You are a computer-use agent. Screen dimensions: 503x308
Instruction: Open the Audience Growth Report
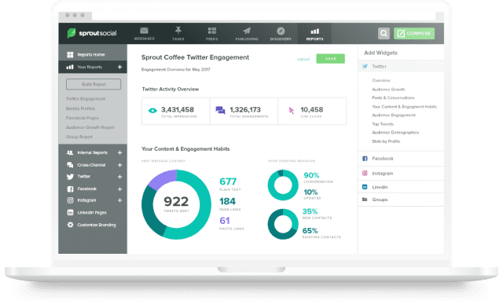pos(90,127)
